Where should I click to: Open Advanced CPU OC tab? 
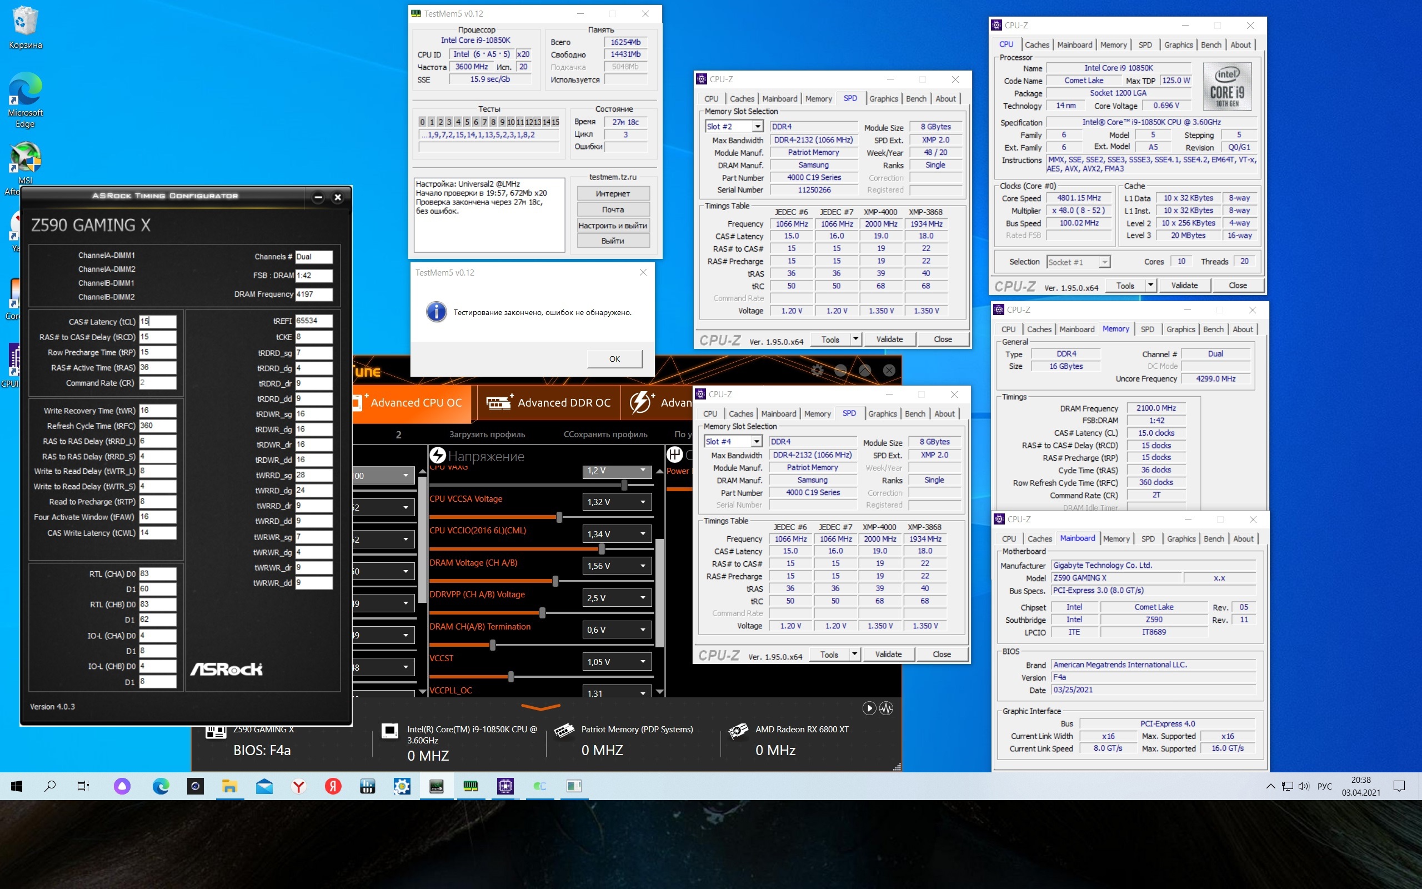pyautogui.click(x=415, y=403)
